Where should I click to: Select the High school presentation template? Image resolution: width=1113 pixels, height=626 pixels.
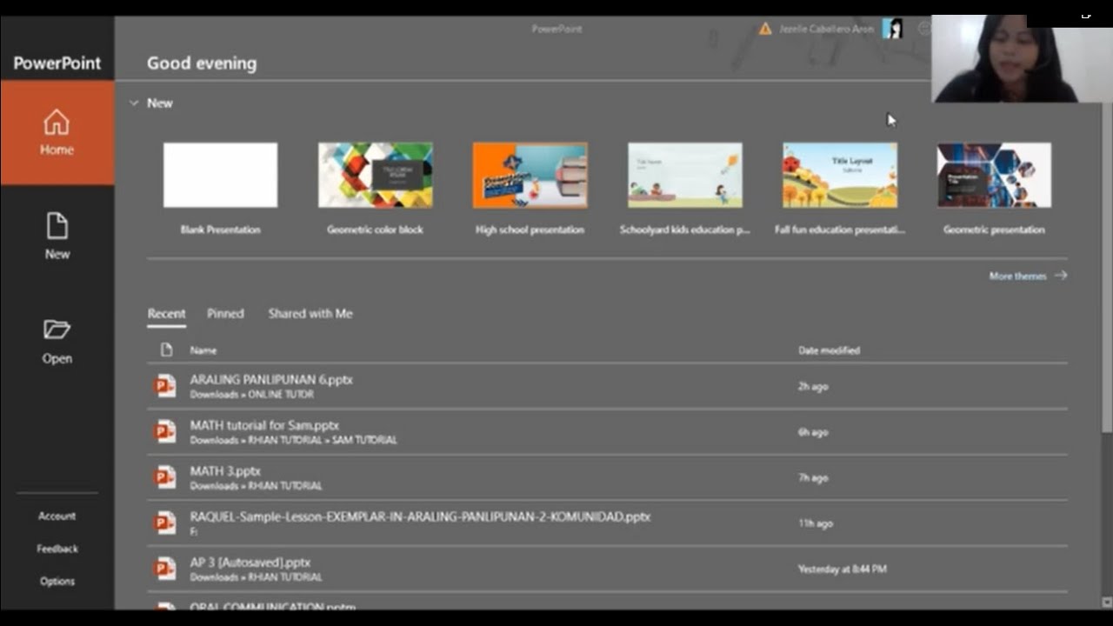tap(530, 175)
